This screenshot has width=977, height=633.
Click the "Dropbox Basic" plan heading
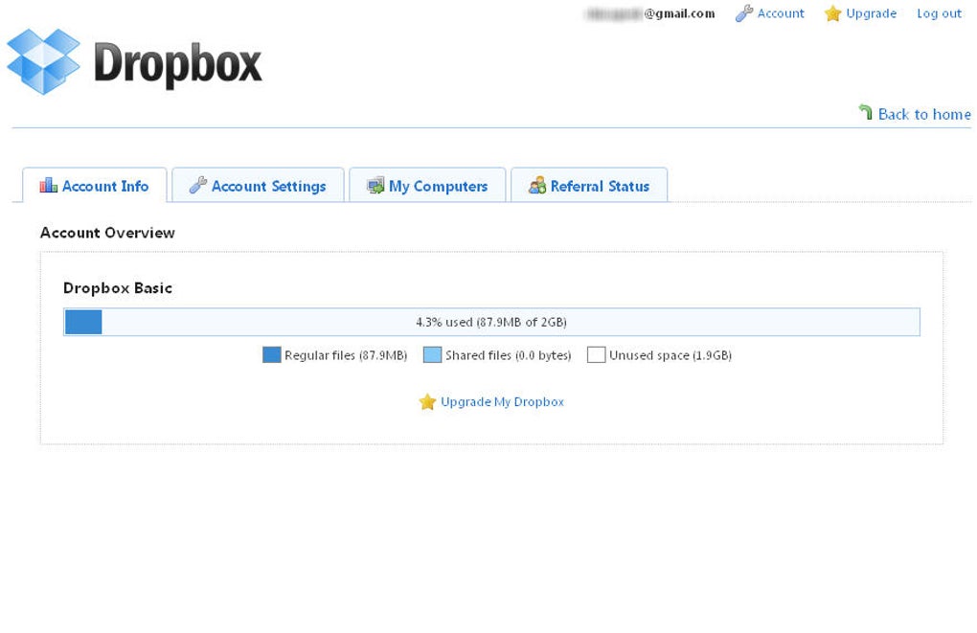pos(118,288)
